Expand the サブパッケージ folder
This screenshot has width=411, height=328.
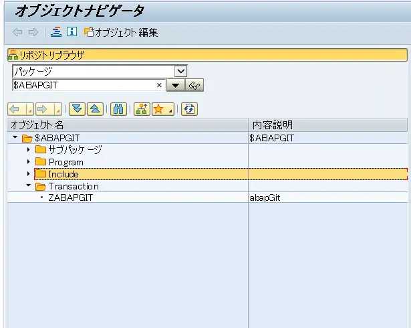(29, 150)
